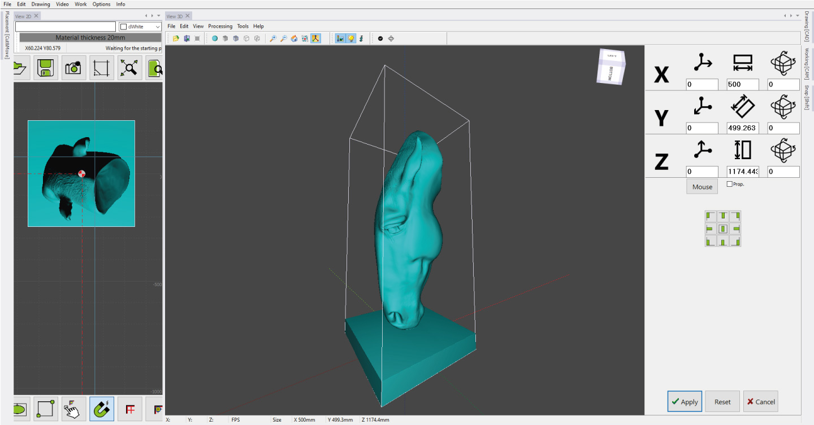Click the horse head thumbnail in 2D view
Screen dimensions: 814x425
[81, 173]
